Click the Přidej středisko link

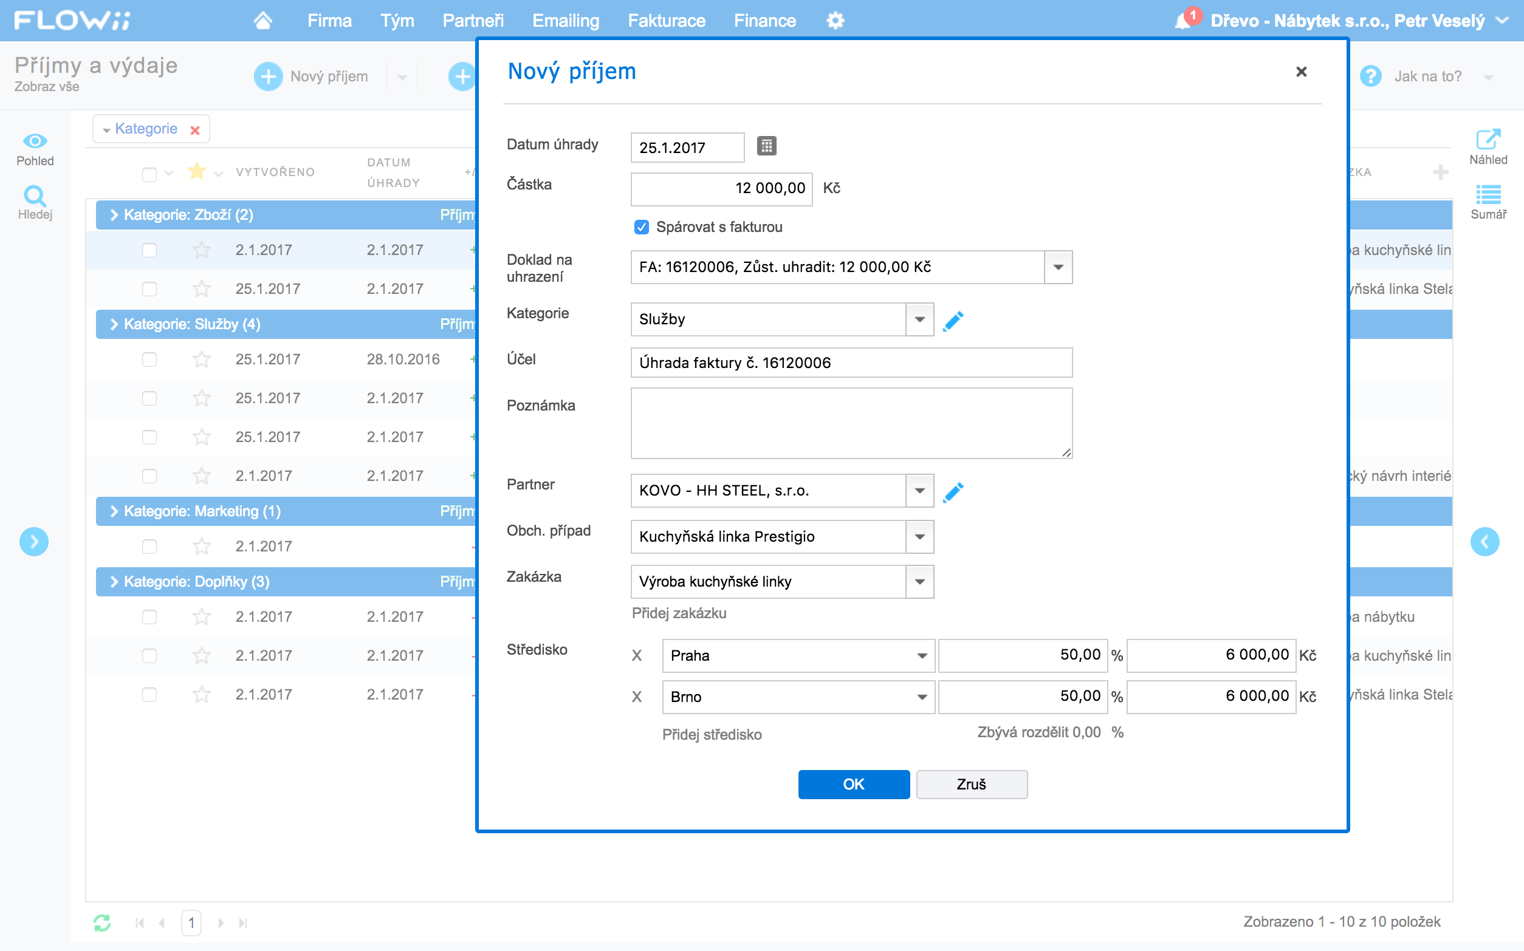[712, 735]
